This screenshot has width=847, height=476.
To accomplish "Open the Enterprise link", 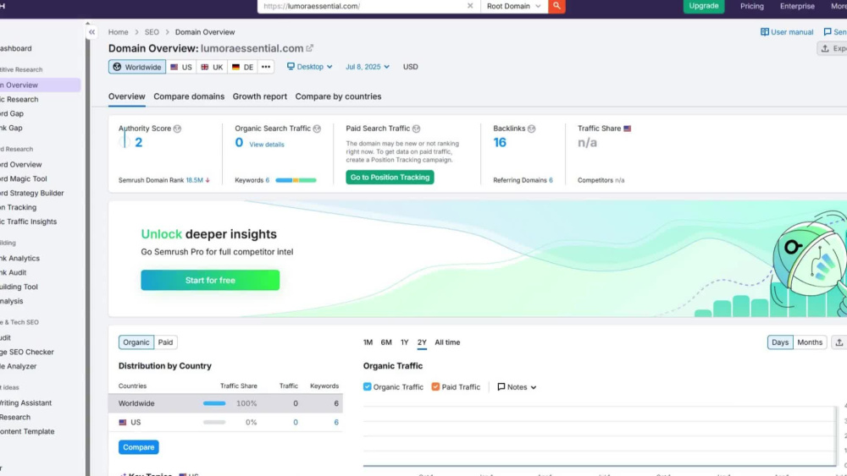I will click(797, 6).
